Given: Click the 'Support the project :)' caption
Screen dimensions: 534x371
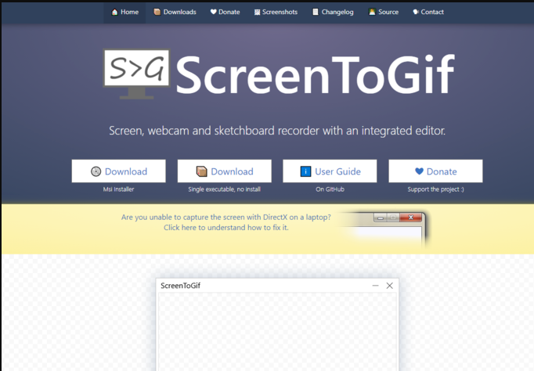Looking at the screenshot, I should [435, 189].
